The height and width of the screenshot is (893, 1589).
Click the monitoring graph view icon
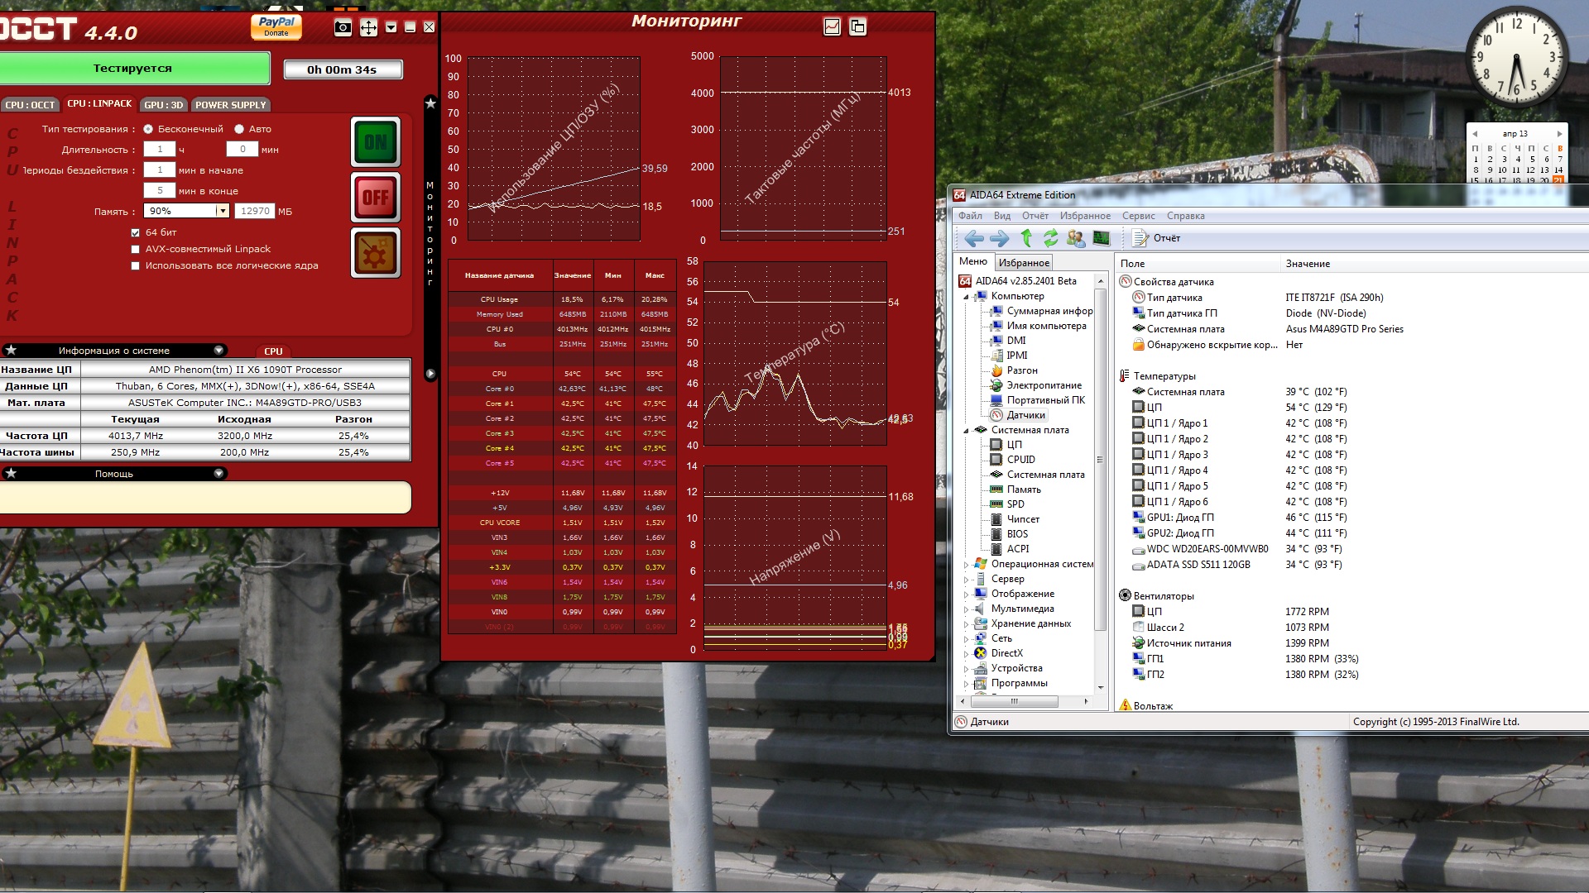tap(832, 27)
